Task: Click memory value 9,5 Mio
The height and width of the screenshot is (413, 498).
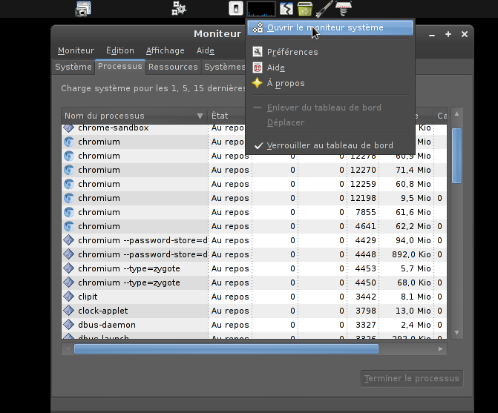Action: point(416,198)
